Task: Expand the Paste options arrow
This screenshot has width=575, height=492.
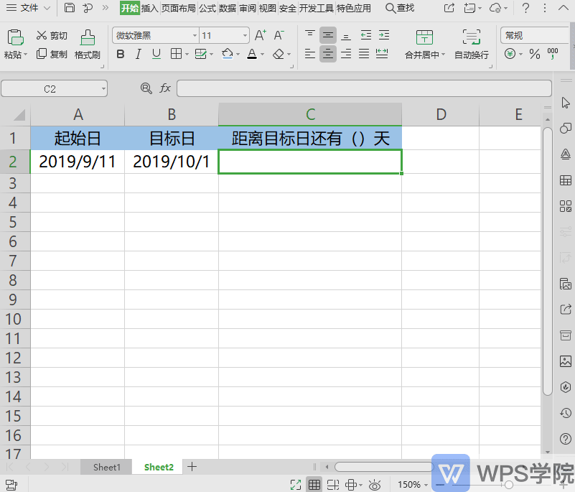Action: point(26,55)
